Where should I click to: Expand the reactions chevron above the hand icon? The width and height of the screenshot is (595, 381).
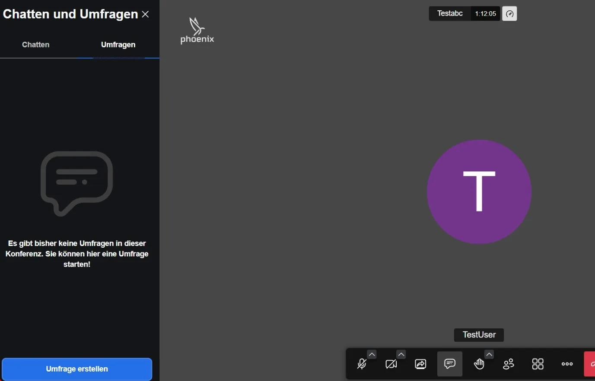(489, 354)
